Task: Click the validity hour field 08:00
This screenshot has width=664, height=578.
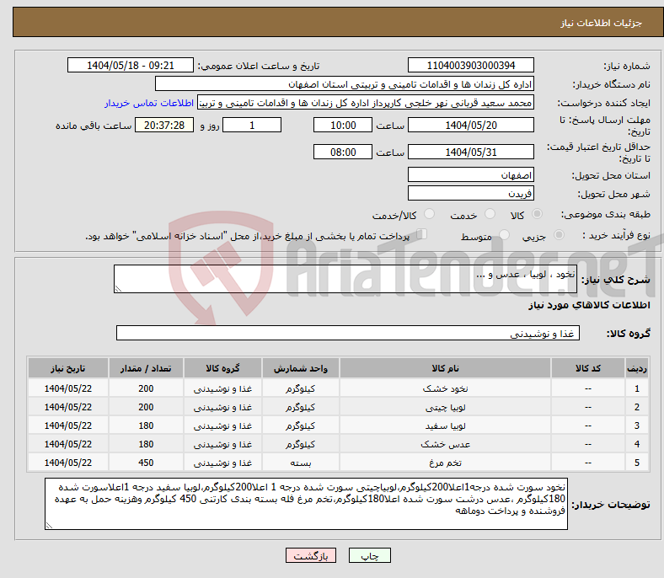Action: pos(343,152)
